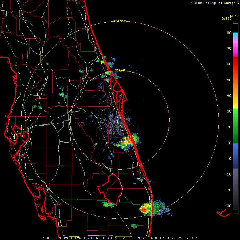Click the NEXR label above the scale
240x240 pixels.
click(234, 16)
